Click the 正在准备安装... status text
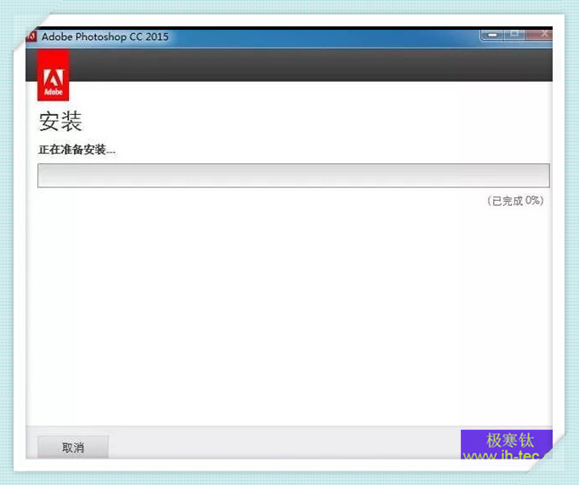The height and width of the screenshot is (485, 579). [x=77, y=150]
